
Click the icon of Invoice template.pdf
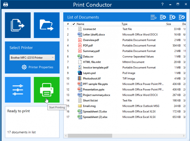[x=80, y=67]
